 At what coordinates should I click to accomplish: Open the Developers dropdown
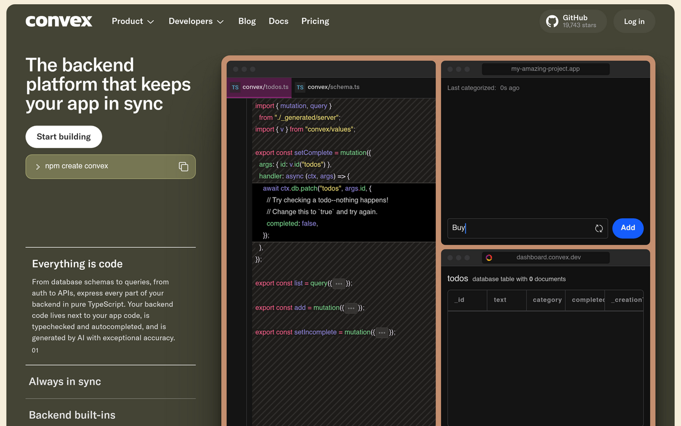point(196,21)
